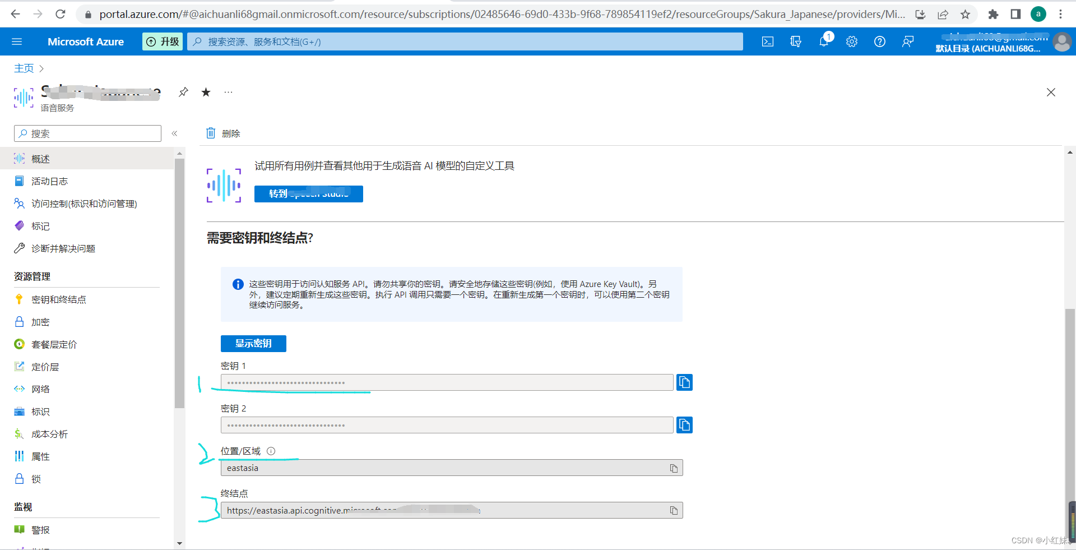Open portal settings gear
Viewport: 1076px width, 550px height.
851,41
